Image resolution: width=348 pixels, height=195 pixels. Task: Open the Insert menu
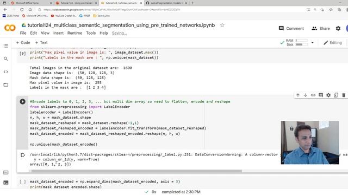[x=58, y=33]
